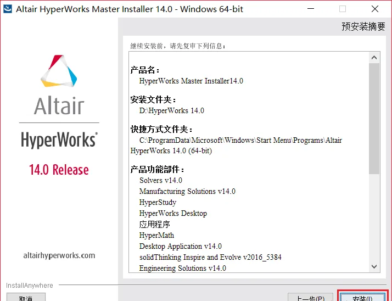
Task: Click the 'HyperWorks' wordmark in the side panel
Action: [x=59, y=140]
